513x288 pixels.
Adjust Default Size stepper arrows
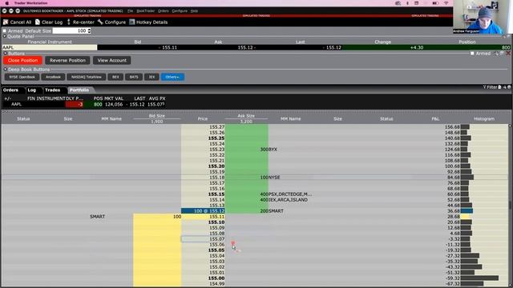click(x=89, y=30)
